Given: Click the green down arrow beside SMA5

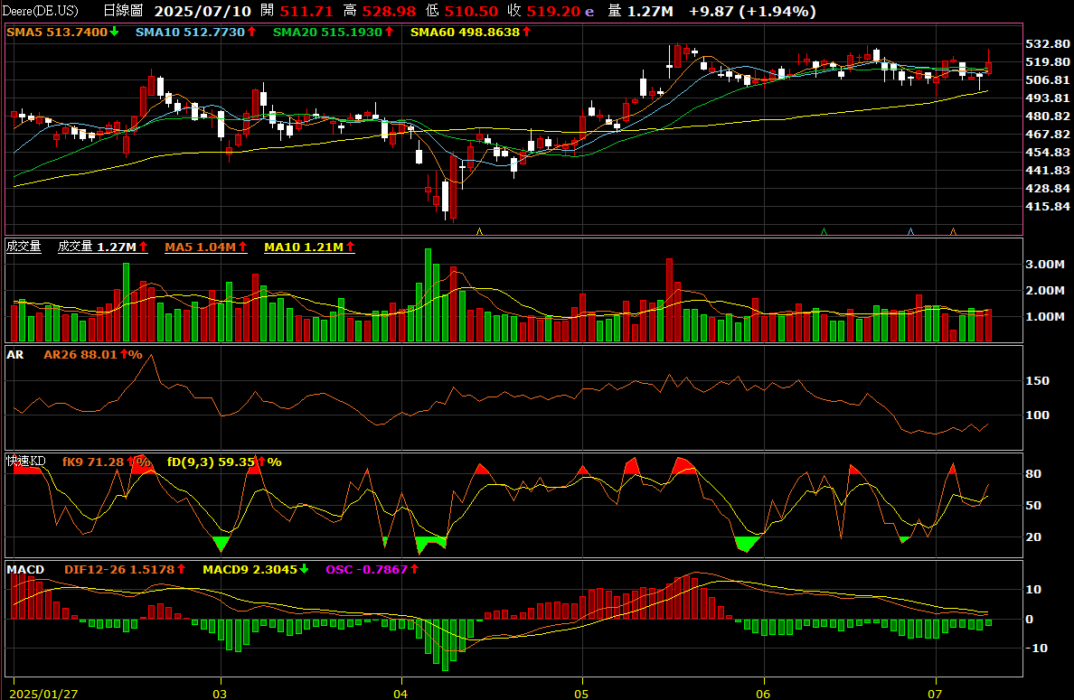Looking at the screenshot, I should (114, 32).
